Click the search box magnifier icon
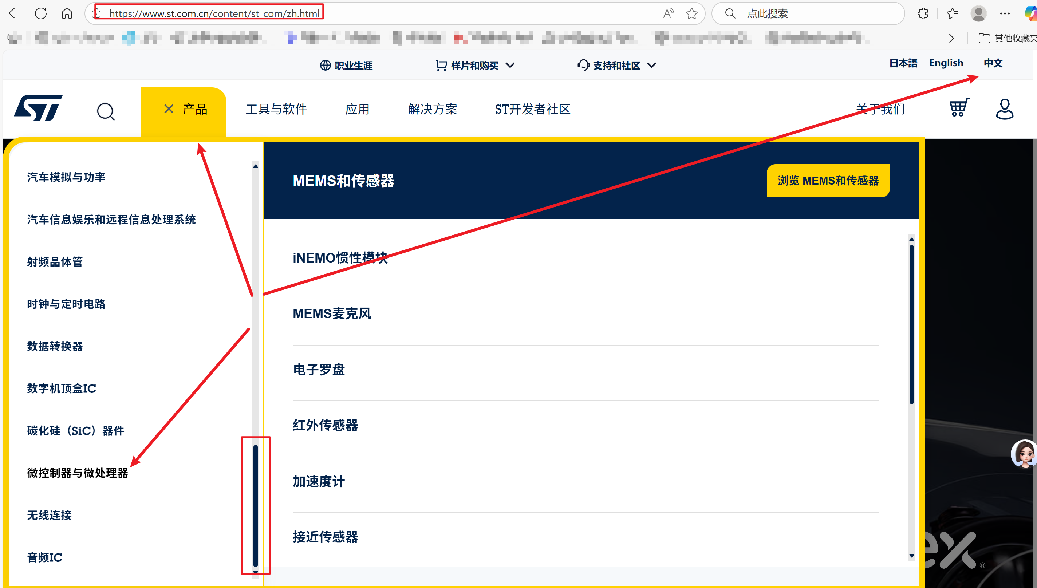The height and width of the screenshot is (588, 1037). pyautogui.click(x=730, y=13)
